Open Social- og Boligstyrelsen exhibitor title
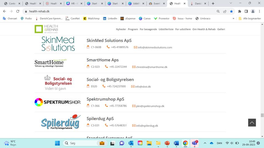Screen dimensions: 264x148 [x=110, y=79]
